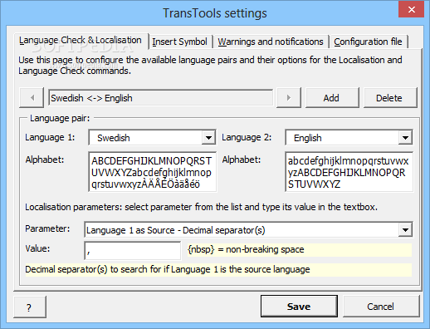The width and height of the screenshot is (430, 329).
Task: Click the TransTools settings title text
Action: pos(215,13)
